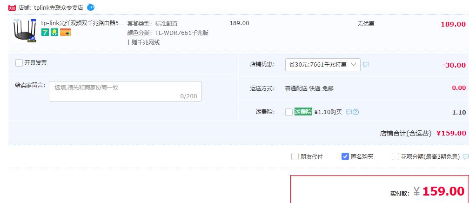
Task: Click the 无优惠 discount text
Action: (366, 24)
